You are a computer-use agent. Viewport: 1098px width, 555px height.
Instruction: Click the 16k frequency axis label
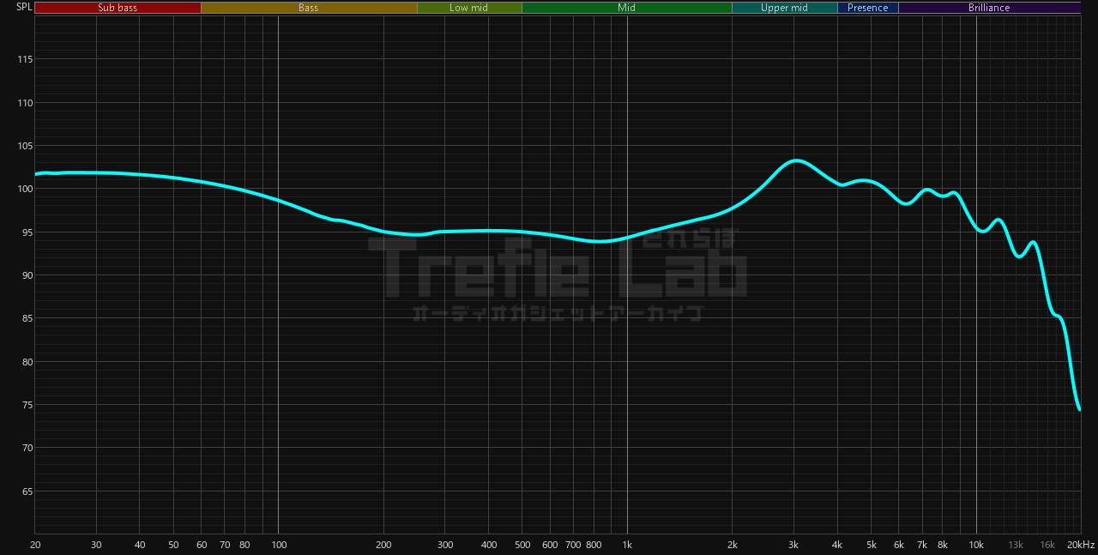[x=1047, y=545]
